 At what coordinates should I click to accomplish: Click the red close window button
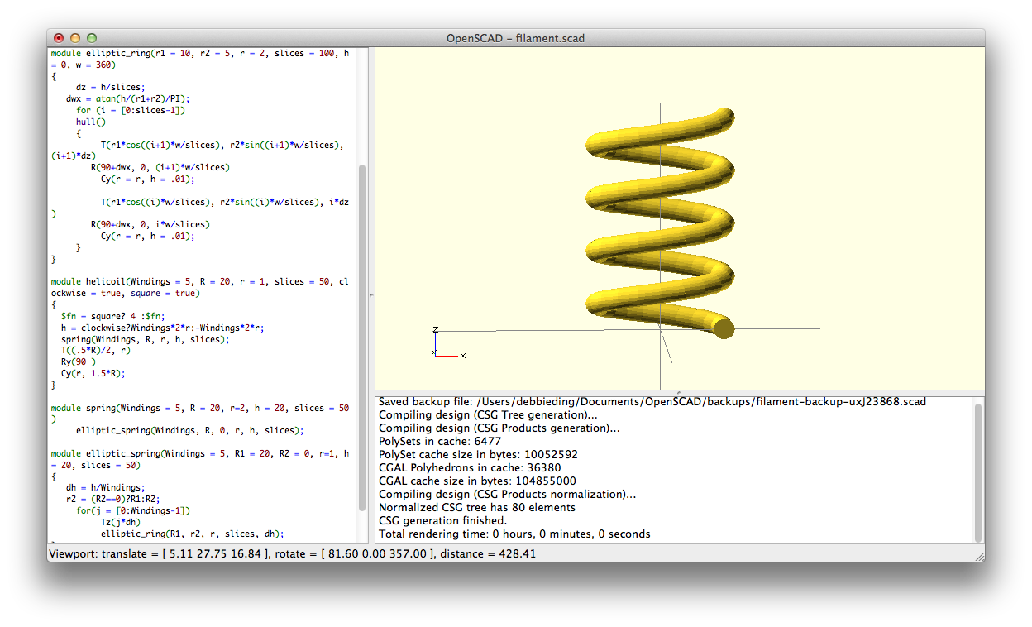tap(59, 38)
